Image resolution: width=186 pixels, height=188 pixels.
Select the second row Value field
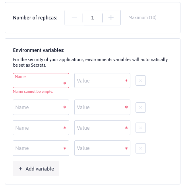102,107
